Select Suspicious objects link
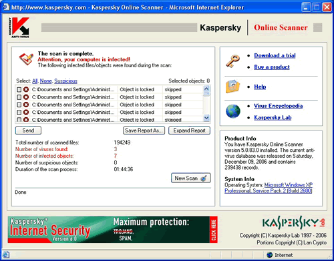The image size is (334, 261). [x=65, y=81]
